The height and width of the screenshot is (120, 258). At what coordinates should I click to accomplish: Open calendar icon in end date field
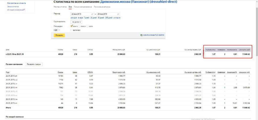(x=118, y=14)
